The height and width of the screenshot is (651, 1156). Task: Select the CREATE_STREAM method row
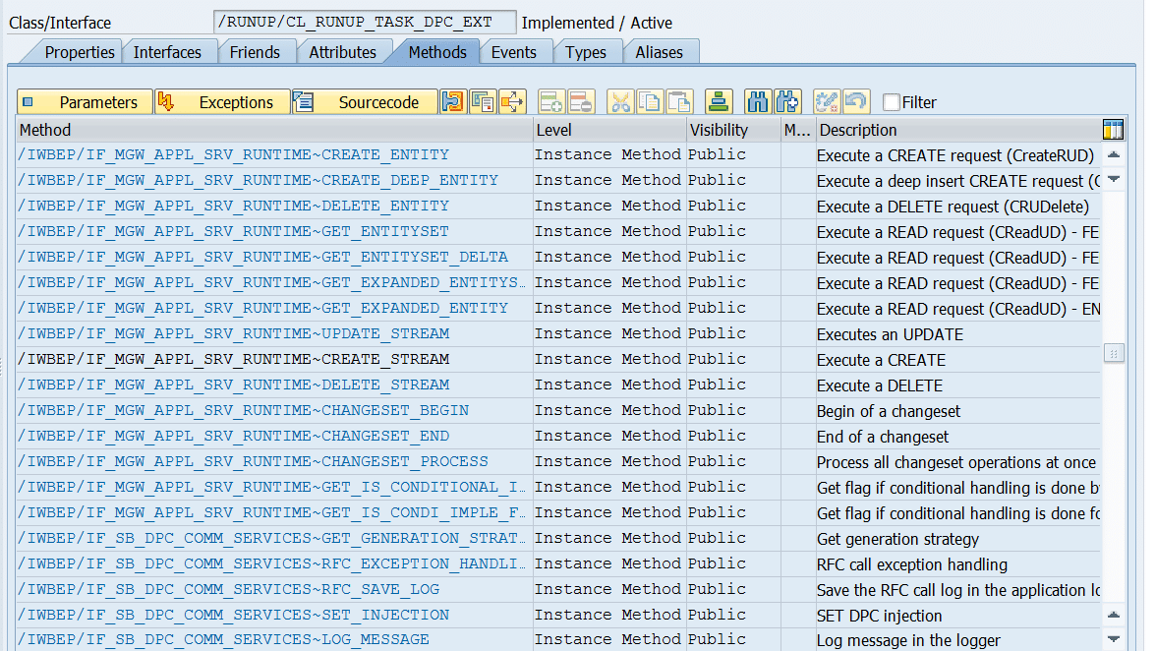coord(234,360)
